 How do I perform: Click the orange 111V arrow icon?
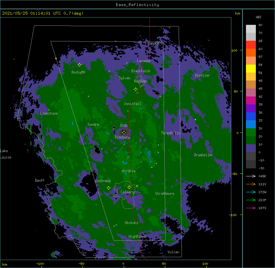pos(251,184)
